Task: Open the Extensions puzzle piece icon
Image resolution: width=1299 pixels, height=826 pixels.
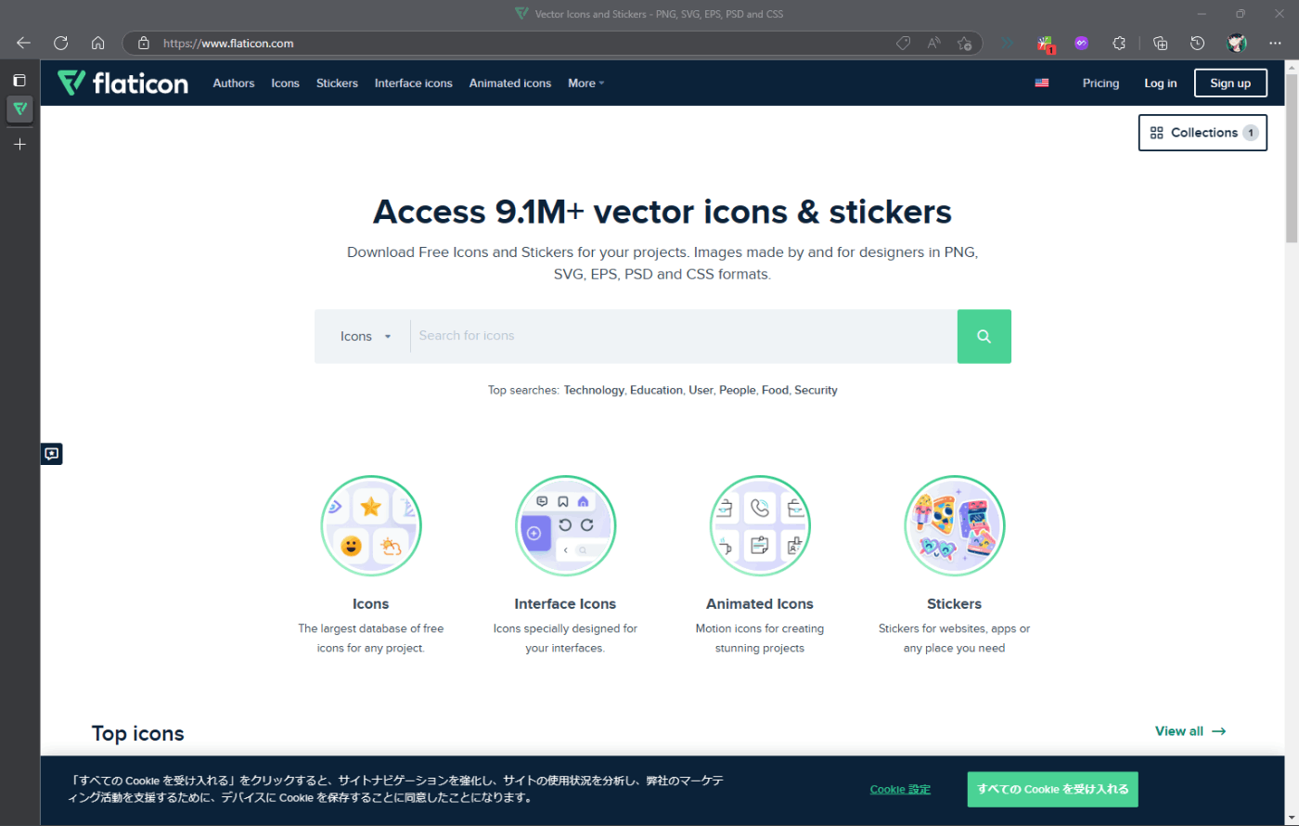Action: (1119, 43)
